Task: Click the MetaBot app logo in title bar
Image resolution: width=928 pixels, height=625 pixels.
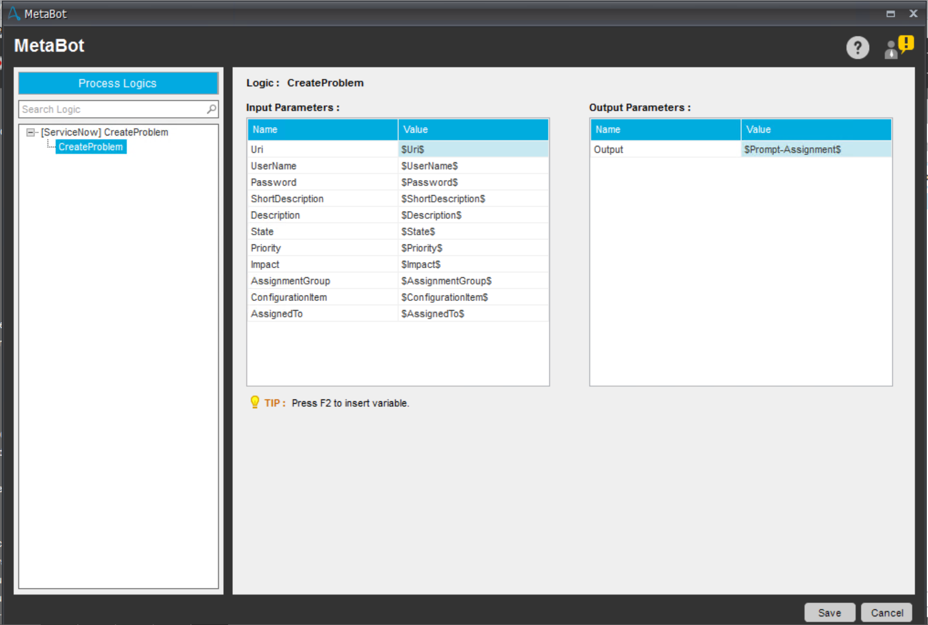Action: pyautogui.click(x=13, y=13)
